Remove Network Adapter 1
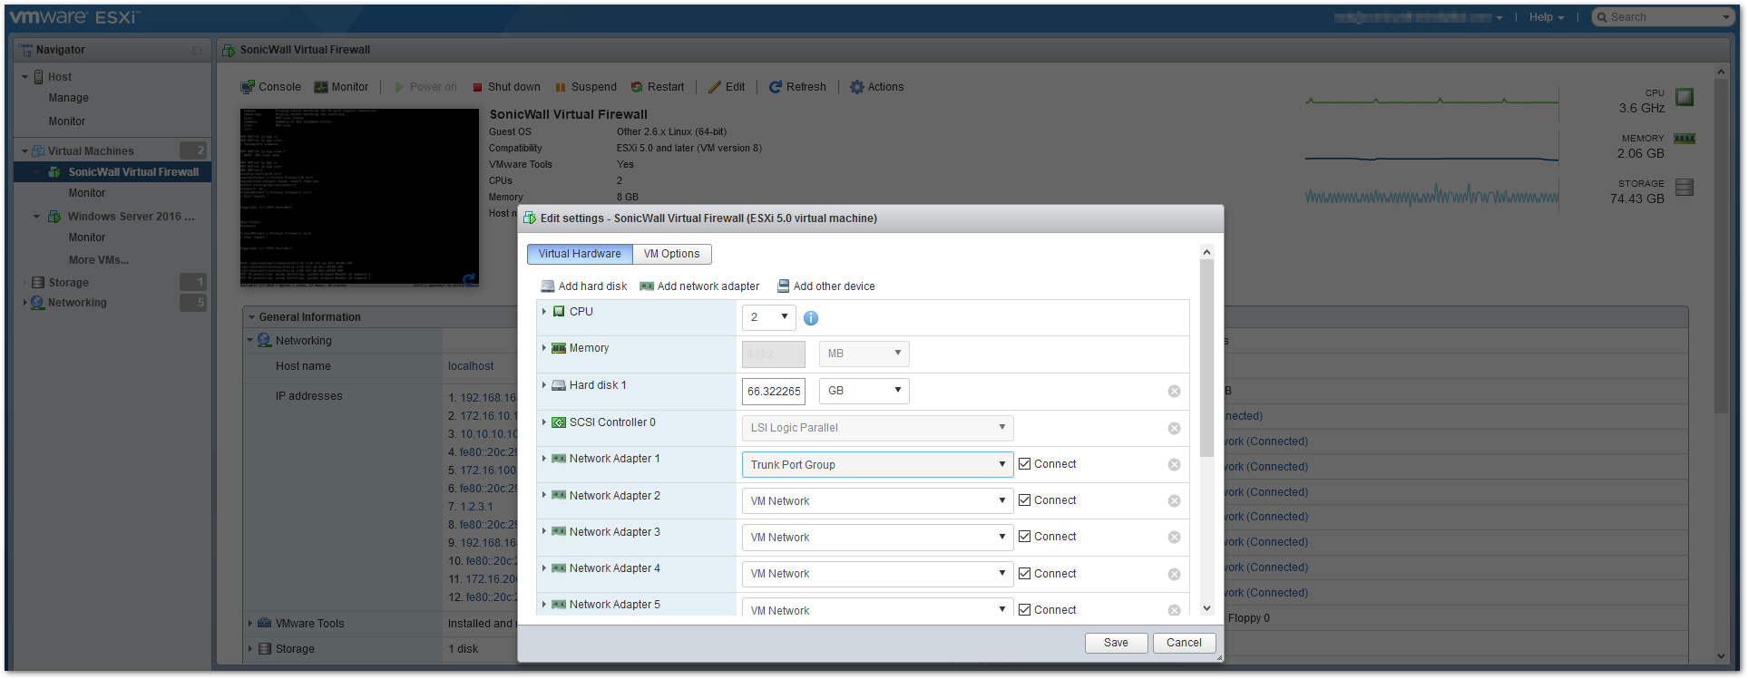1748x679 pixels. click(1174, 464)
